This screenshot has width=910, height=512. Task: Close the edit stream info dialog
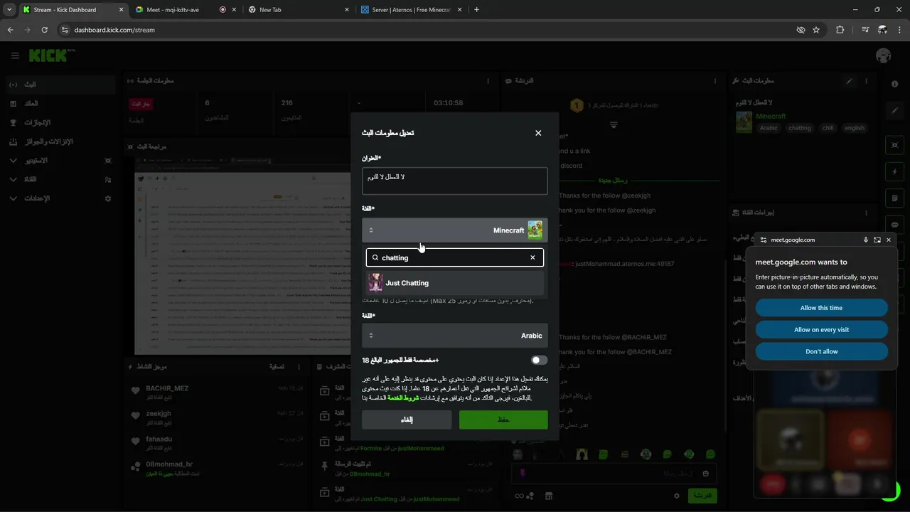[538, 133]
